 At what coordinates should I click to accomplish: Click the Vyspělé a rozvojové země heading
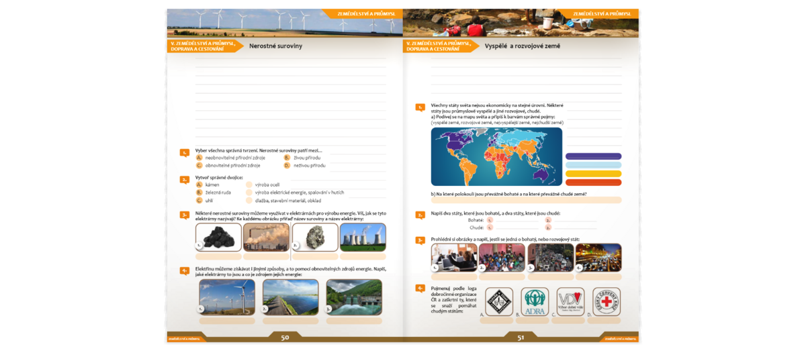[523, 46]
